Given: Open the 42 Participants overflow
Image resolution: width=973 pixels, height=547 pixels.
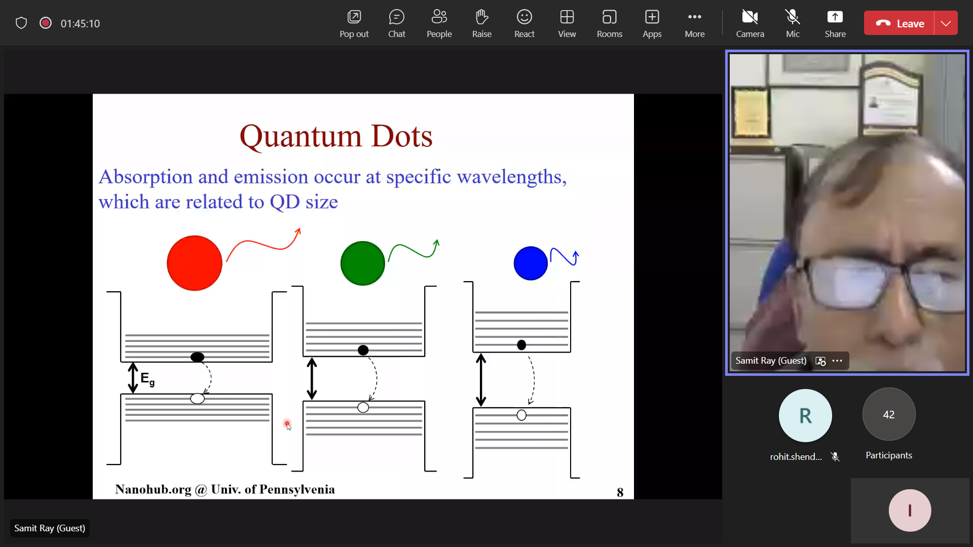Looking at the screenshot, I should click(889, 414).
